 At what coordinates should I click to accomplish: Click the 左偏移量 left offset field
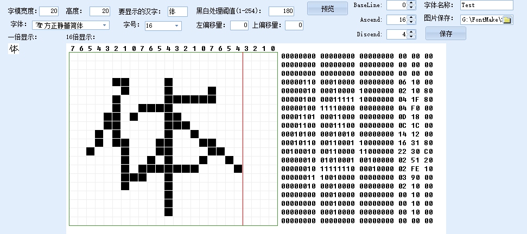tap(239, 25)
